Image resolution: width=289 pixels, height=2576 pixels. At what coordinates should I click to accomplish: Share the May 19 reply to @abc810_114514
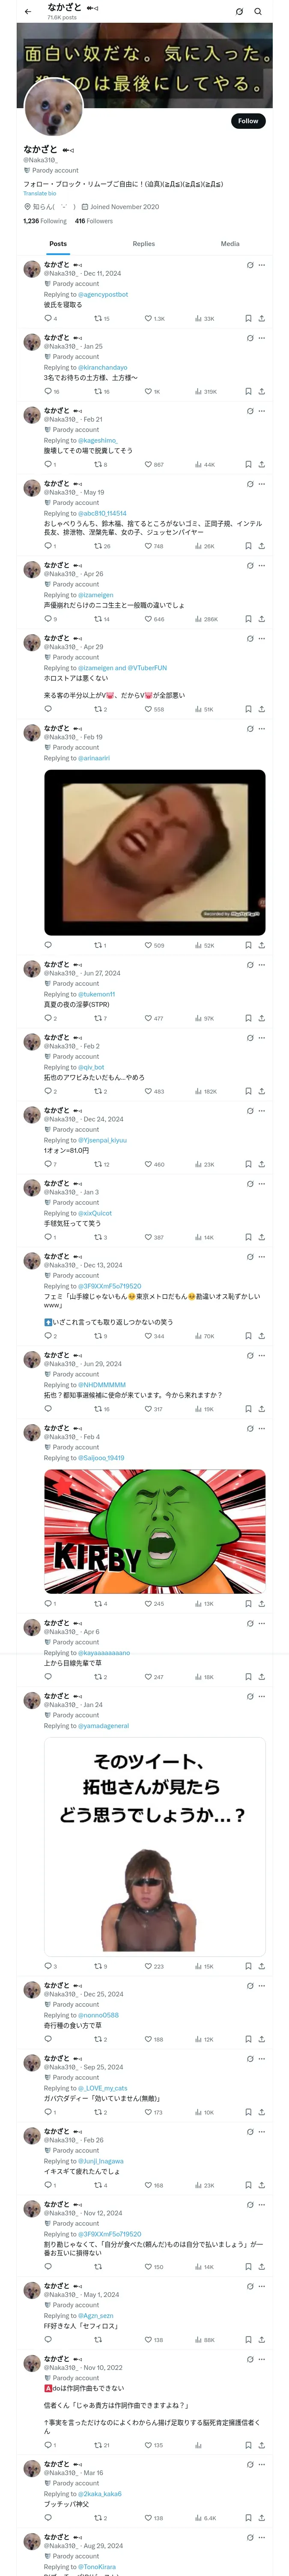(x=261, y=547)
